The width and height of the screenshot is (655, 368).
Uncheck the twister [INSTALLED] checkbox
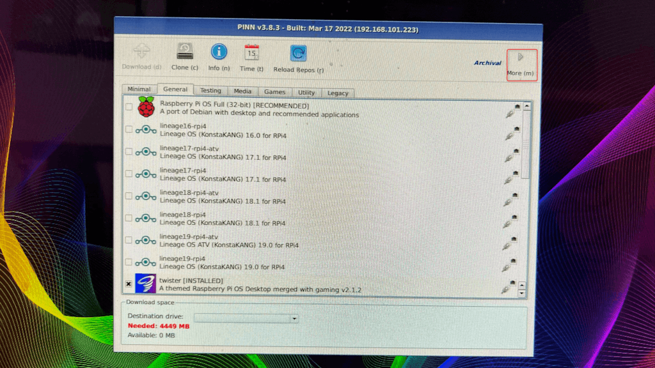129,284
